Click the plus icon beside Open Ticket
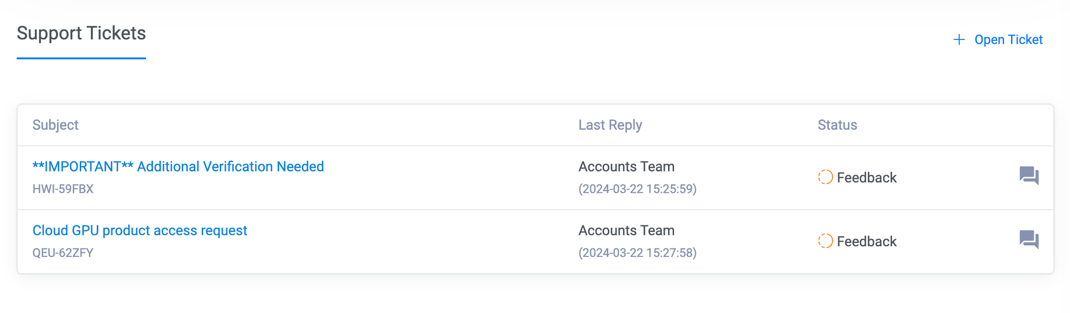 click(959, 40)
